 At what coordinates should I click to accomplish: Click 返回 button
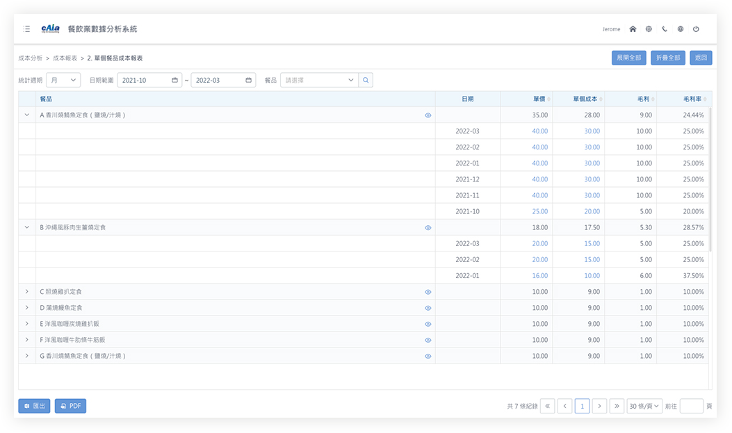(x=701, y=58)
